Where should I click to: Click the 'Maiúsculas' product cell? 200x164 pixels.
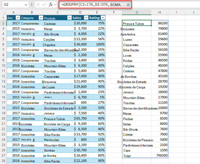58,140
